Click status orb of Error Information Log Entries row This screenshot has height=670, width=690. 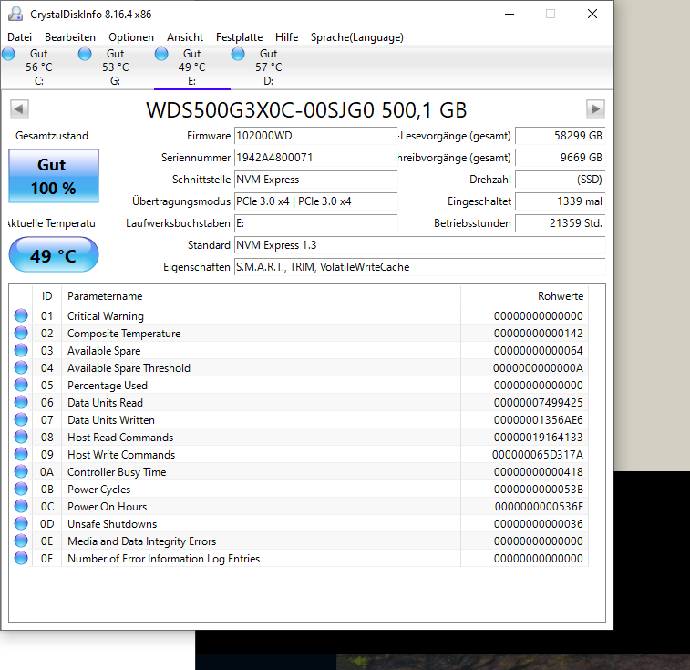point(21,558)
